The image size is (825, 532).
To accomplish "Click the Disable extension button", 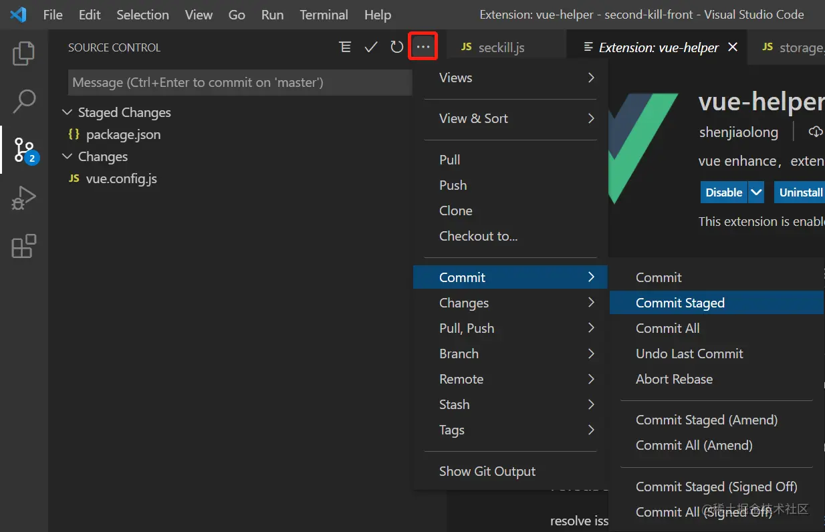I will (724, 192).
